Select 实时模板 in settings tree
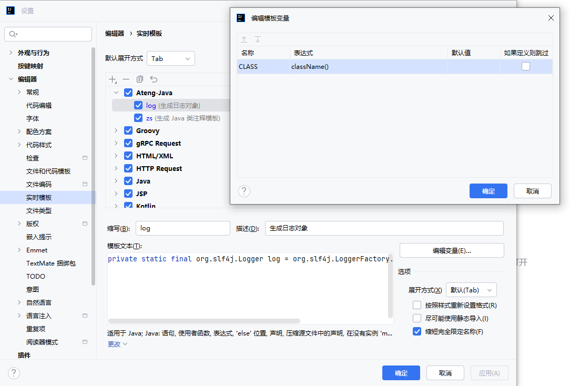This screenshot has width=570, height=386. (x=39, y=197)
